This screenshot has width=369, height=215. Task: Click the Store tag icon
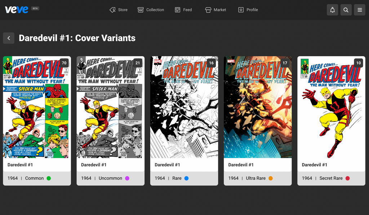(x=112, y=10)
